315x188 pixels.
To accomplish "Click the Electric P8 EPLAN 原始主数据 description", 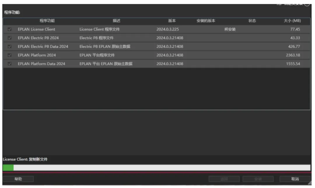I will [105, 47].
